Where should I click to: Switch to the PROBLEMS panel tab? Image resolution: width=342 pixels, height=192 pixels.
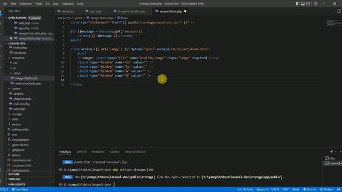tap(98, 151)
